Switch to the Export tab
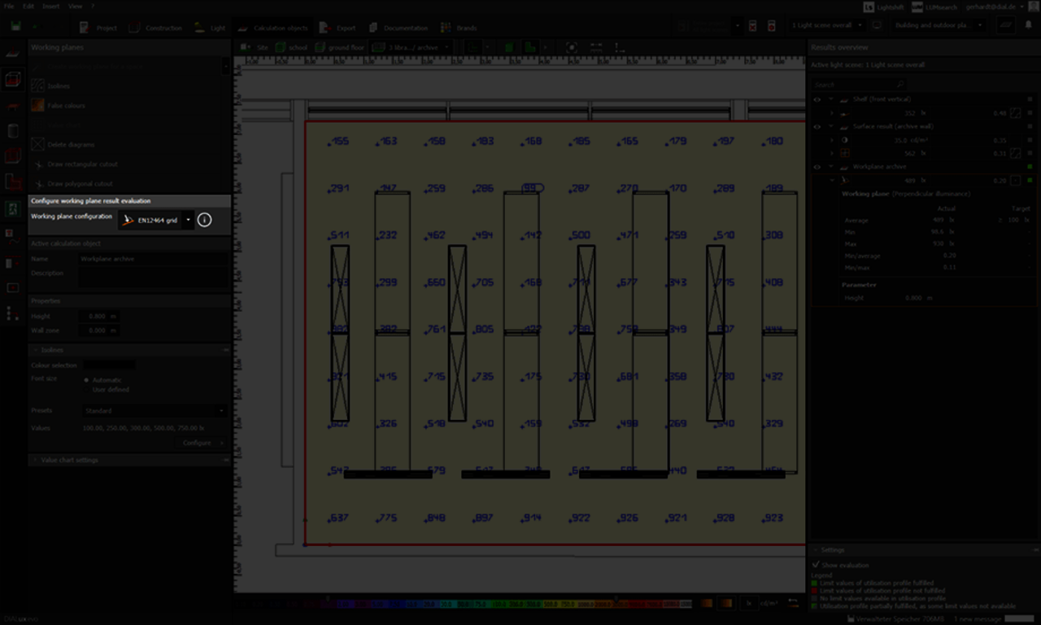 click(338, 28)
